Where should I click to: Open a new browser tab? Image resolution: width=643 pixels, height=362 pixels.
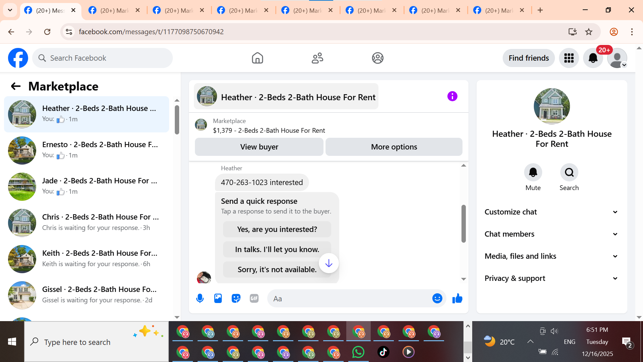pos(540,10)
